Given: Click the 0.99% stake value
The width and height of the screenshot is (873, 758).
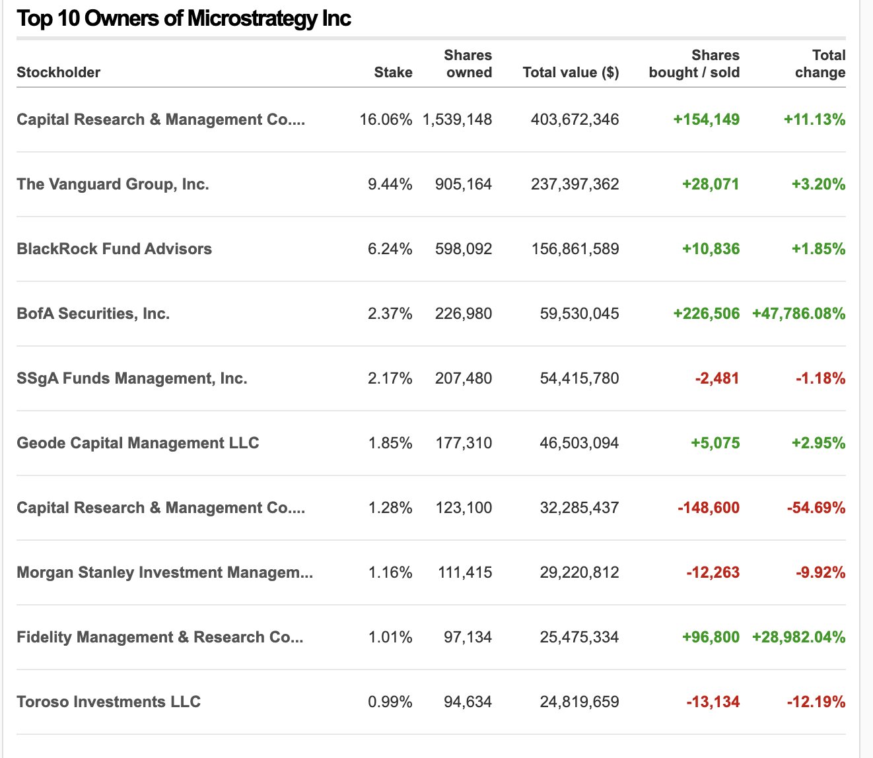Looking at the screenshot, I should [x=390, y=702].
